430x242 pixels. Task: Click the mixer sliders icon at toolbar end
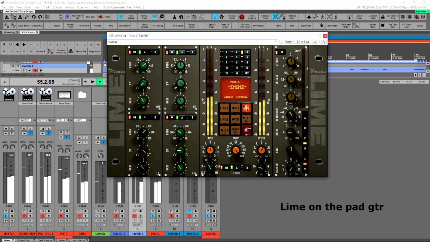(423, 17)
